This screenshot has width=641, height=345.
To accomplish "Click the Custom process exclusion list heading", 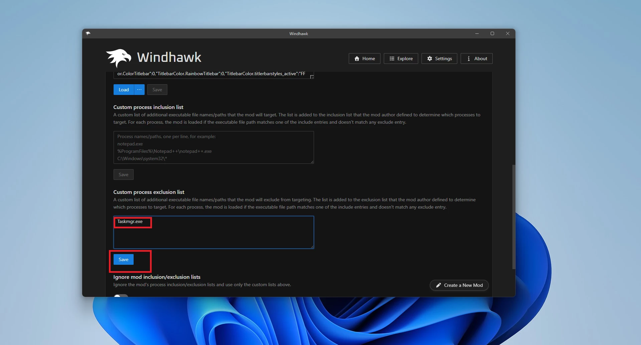I will 149,192.
